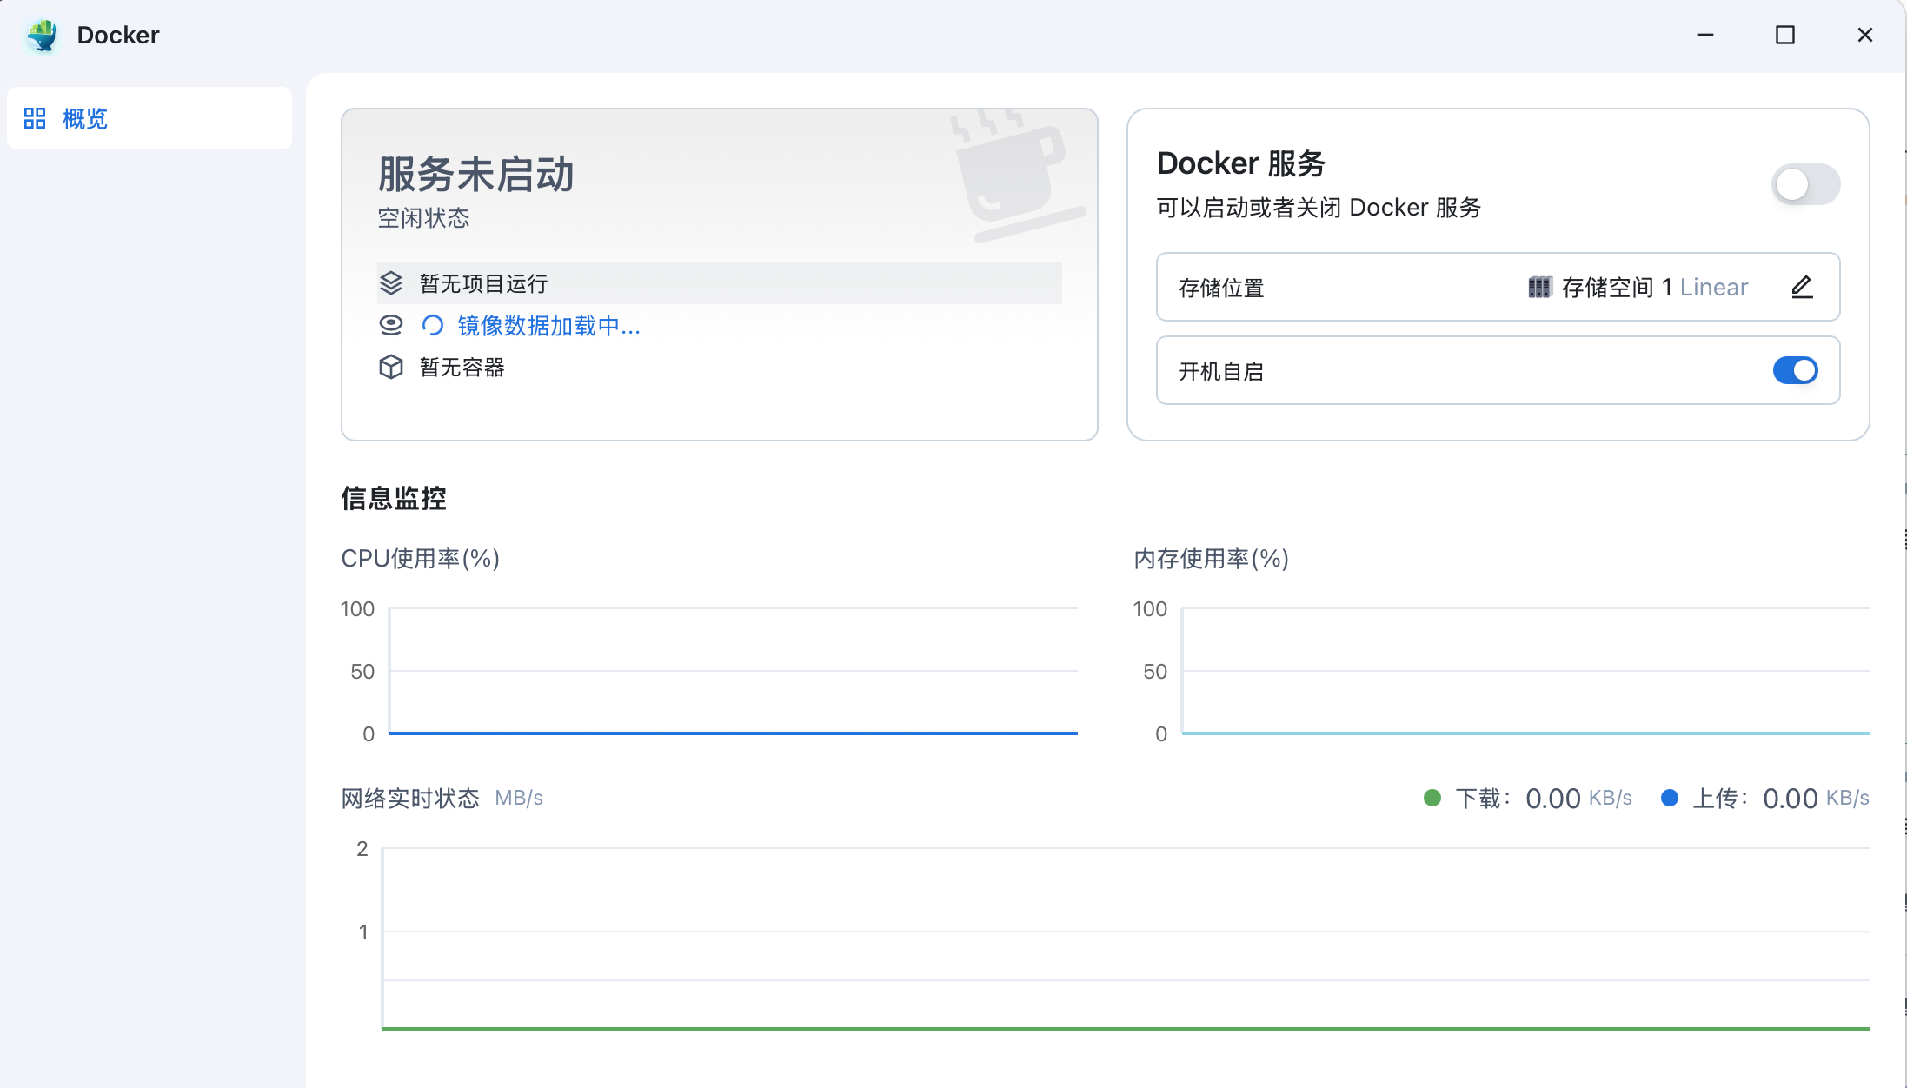Screen dimensions: 1907x1088
Task: Click the CPU usage chart area
Action: click(x=734, y=671)
